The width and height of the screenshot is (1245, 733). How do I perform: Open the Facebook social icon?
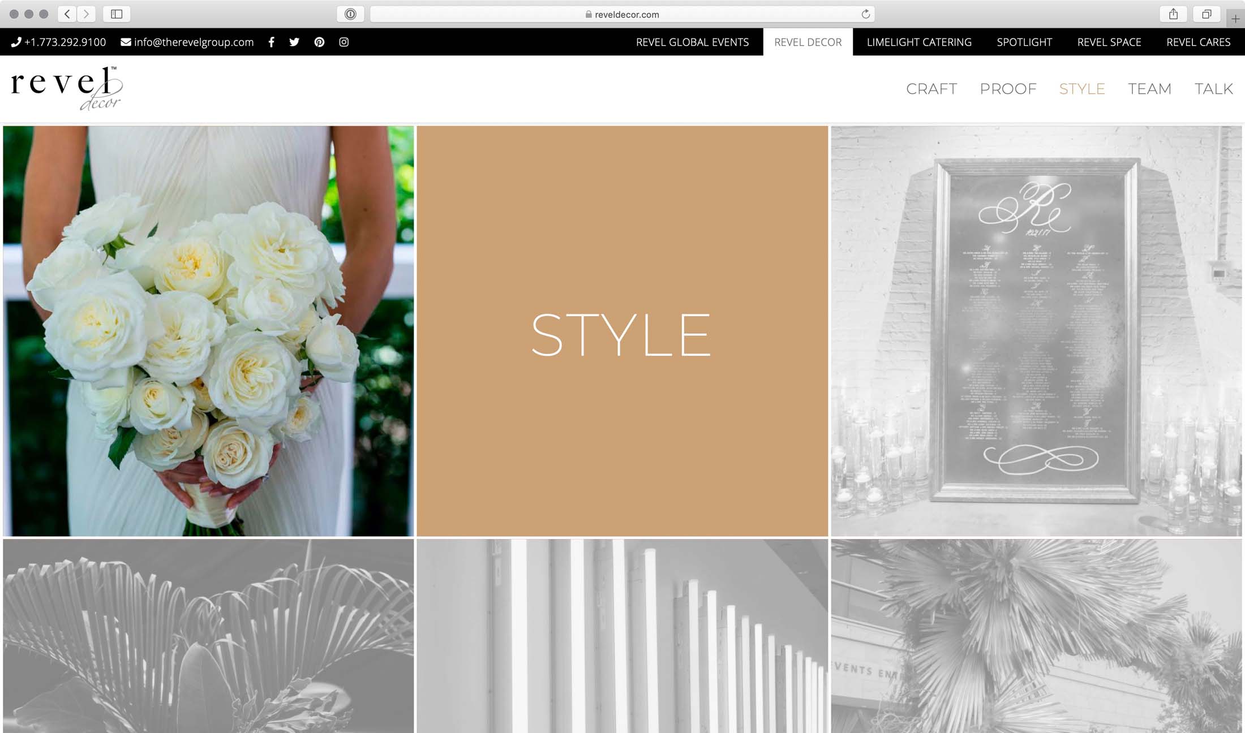(x=272, y=42)
